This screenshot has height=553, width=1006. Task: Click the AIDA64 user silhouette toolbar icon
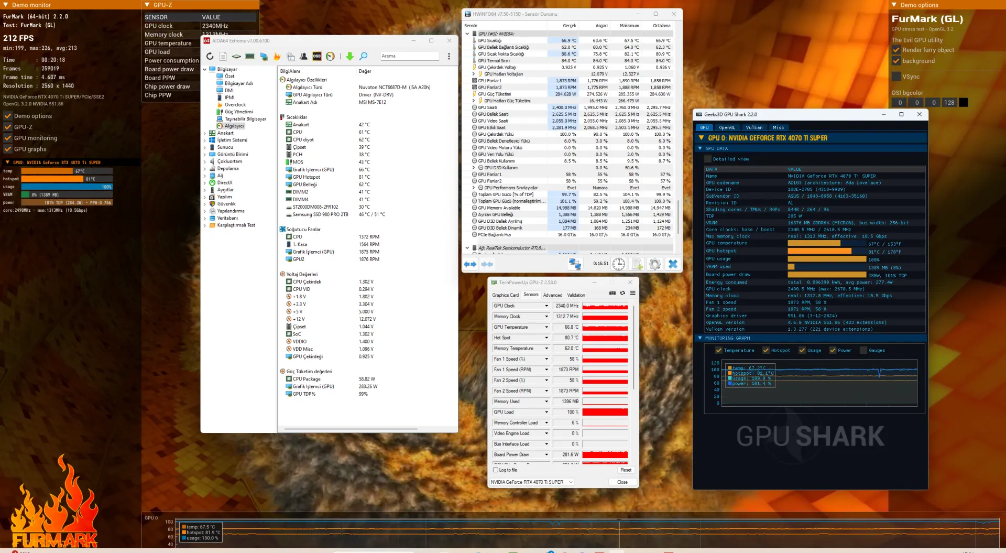(x=303, y=56)
